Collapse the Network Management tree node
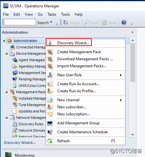 pos(6,118)
